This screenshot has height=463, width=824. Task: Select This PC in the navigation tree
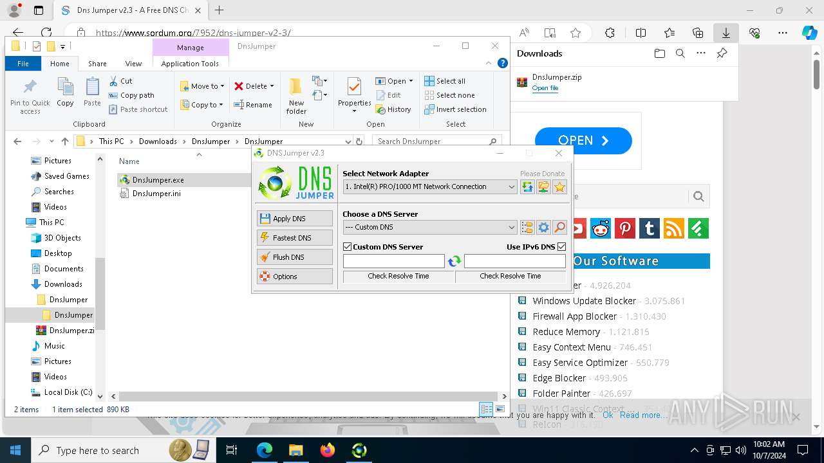click(51, 222)
